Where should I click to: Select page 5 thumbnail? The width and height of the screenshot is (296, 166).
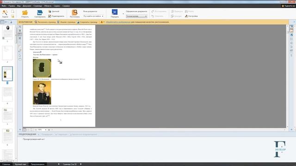tap(7, 115)
